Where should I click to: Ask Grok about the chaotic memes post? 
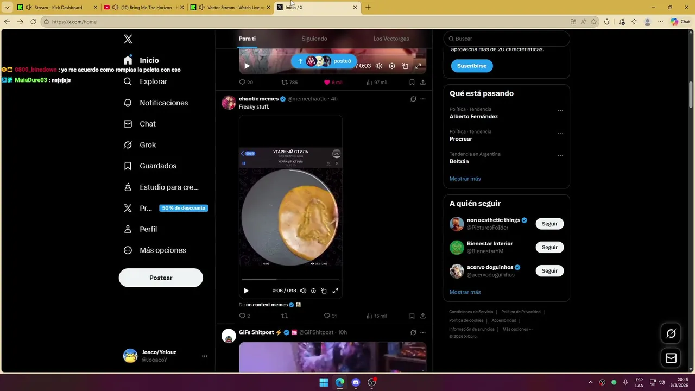coord(413,99)
